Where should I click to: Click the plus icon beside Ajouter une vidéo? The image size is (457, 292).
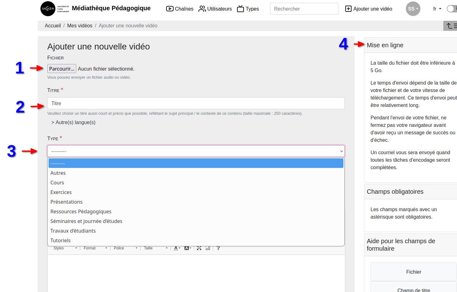pos(348,9)
